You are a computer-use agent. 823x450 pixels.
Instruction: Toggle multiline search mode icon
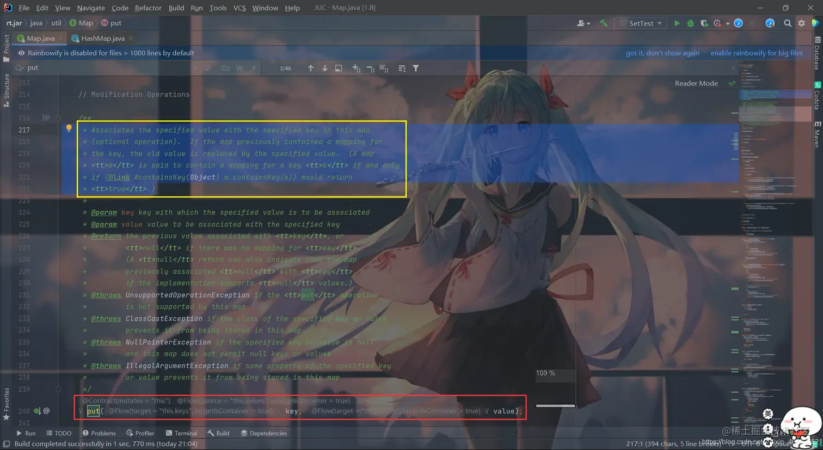[x=402, y=69]
